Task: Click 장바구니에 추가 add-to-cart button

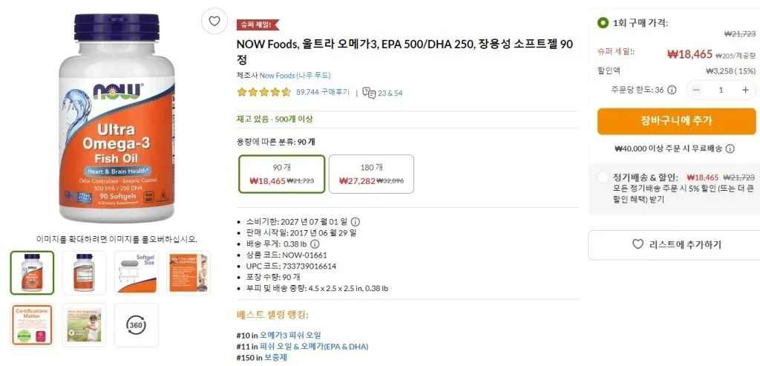Action: (x=676, y=121)
